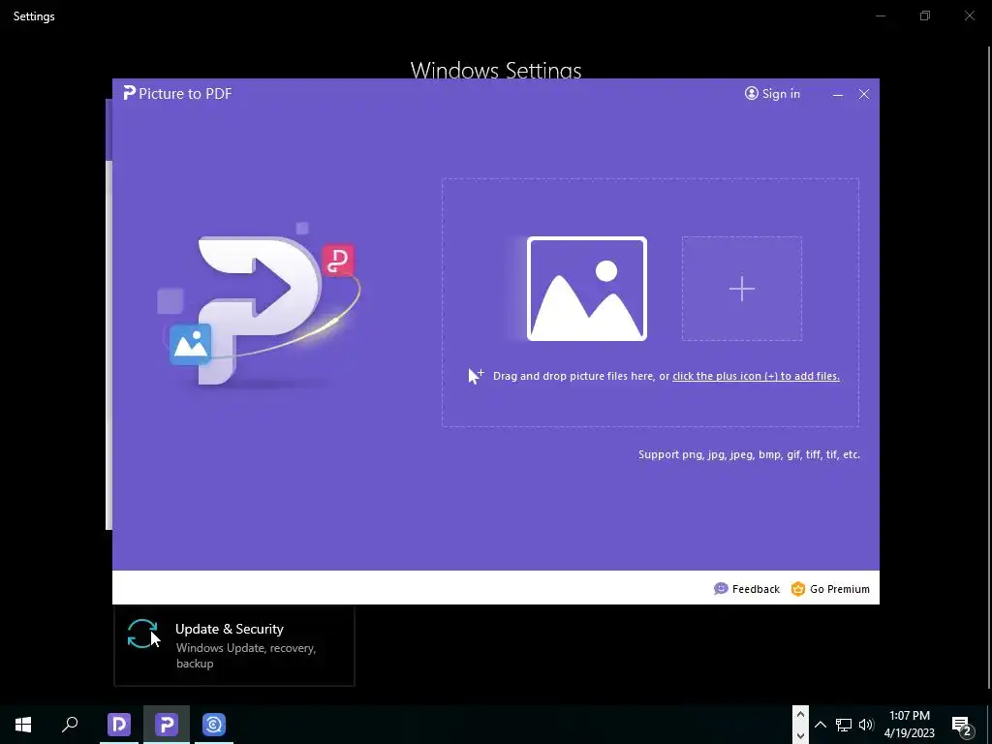This screenshot has height=744, width=992.
Task: Select Go Premium
Action: [830, 589]
